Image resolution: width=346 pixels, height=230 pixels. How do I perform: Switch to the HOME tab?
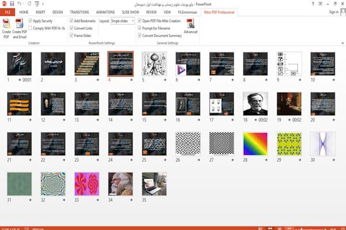point(24,12)
